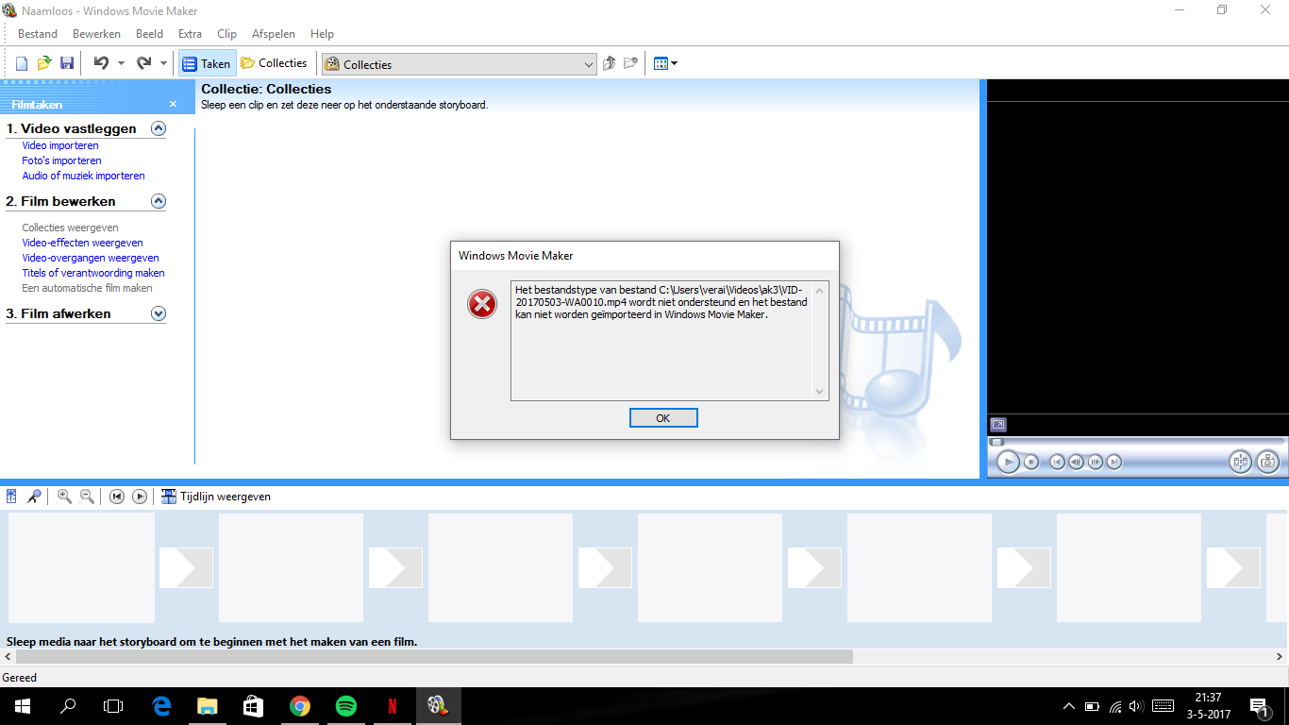
Task: Zoom out the storyboard timeline
Action: pyautogui.click(x=87, y=497)
